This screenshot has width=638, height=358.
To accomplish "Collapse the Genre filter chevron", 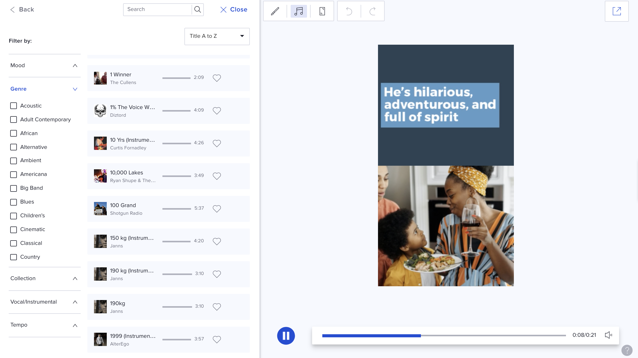I will [75, 89].
